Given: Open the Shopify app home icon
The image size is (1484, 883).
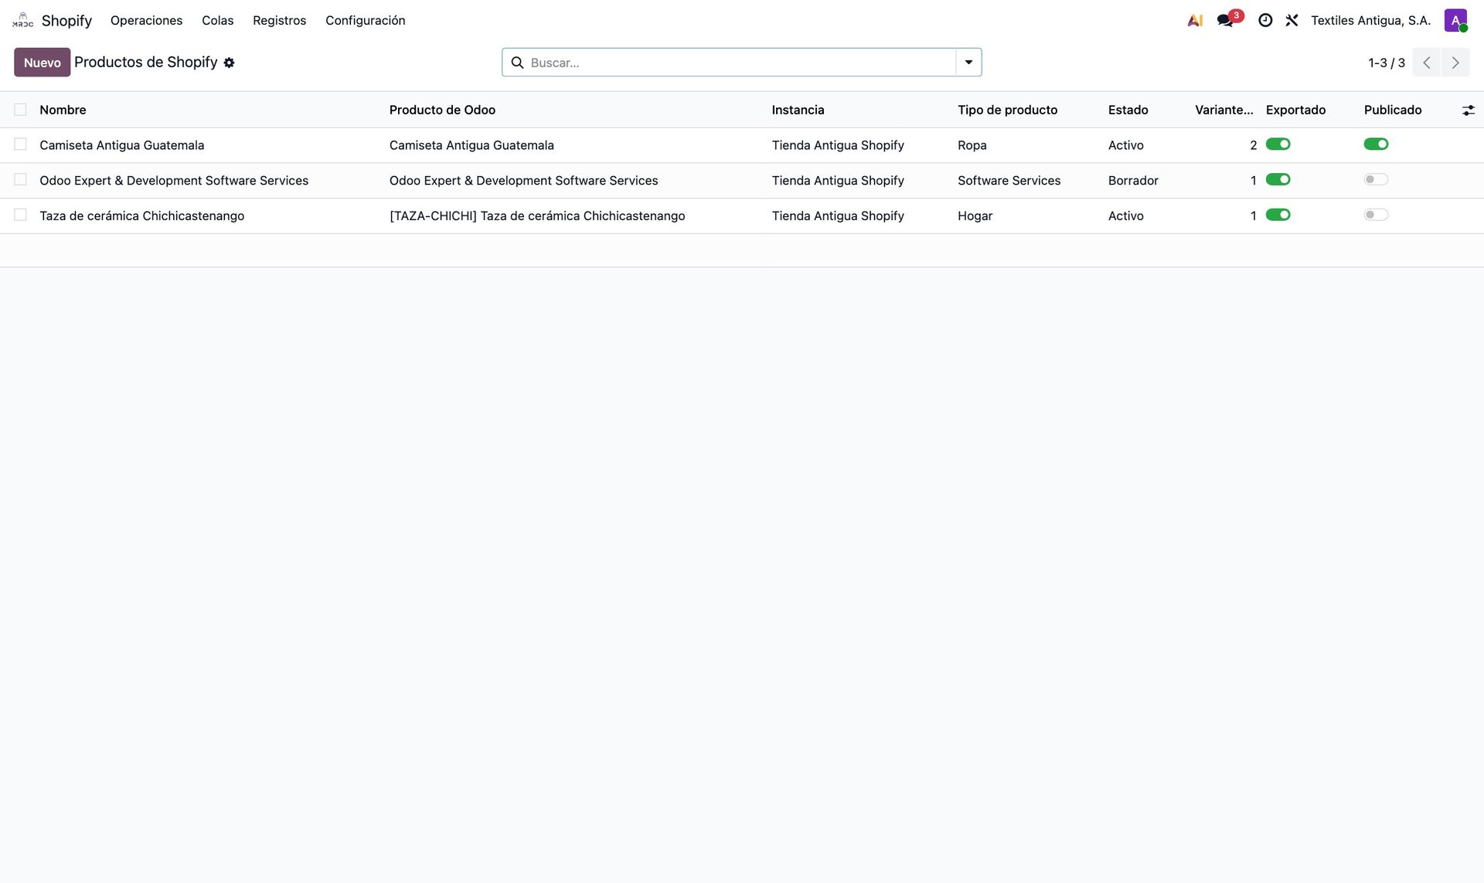Looking at the screenshot, I should (23, 20).
